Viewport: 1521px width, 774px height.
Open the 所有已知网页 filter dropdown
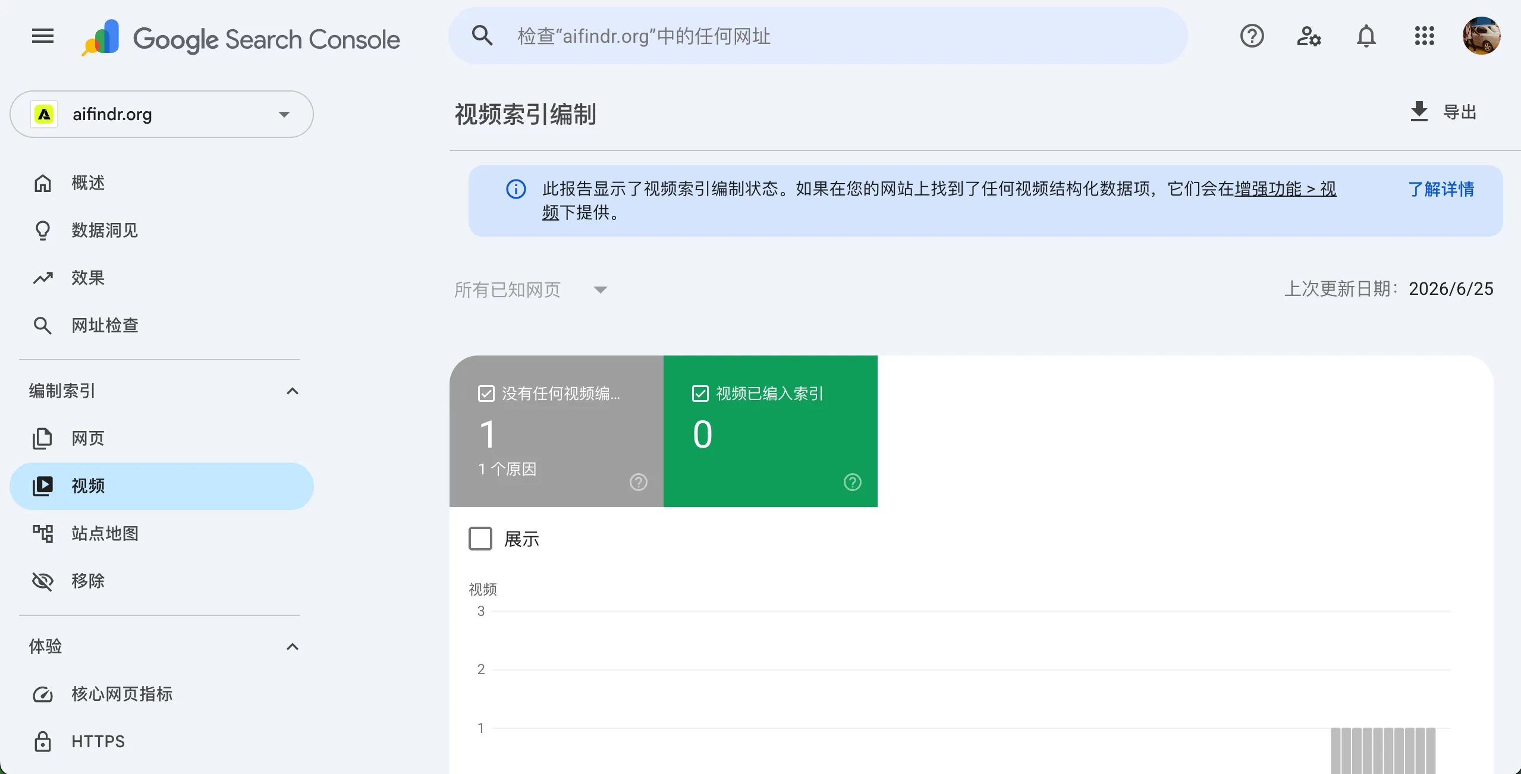[530, 290]
